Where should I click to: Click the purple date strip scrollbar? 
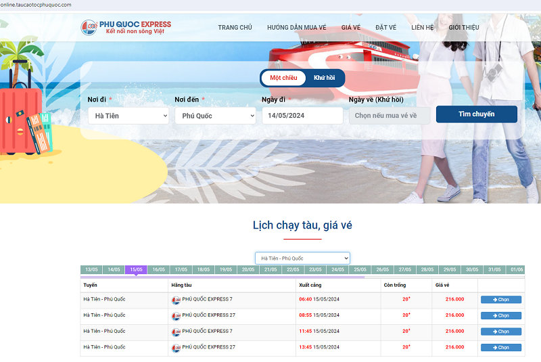(222, 277)
